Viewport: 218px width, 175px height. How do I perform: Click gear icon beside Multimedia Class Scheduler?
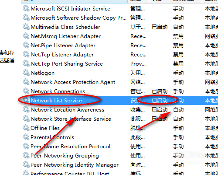tap(26, 27)
